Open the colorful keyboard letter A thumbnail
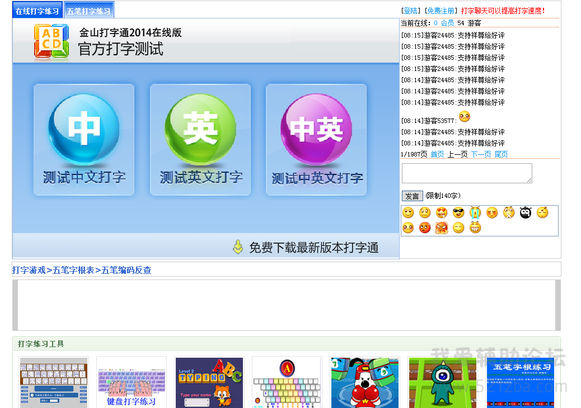The height and width of the screenshot is (408, 581). (x=287, y=382)
